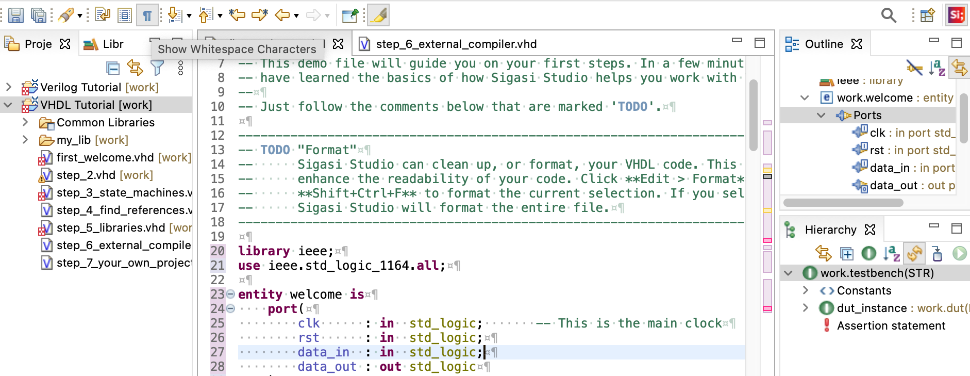The image size is (970, 376).
Task: Expand my_lib folder
Action: (x=25, y=140)
